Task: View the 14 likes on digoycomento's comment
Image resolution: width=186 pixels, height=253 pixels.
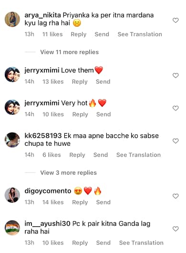Action: click(53, 202)
